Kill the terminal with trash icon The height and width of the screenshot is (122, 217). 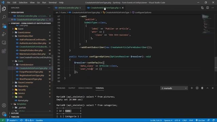[202, 88]
